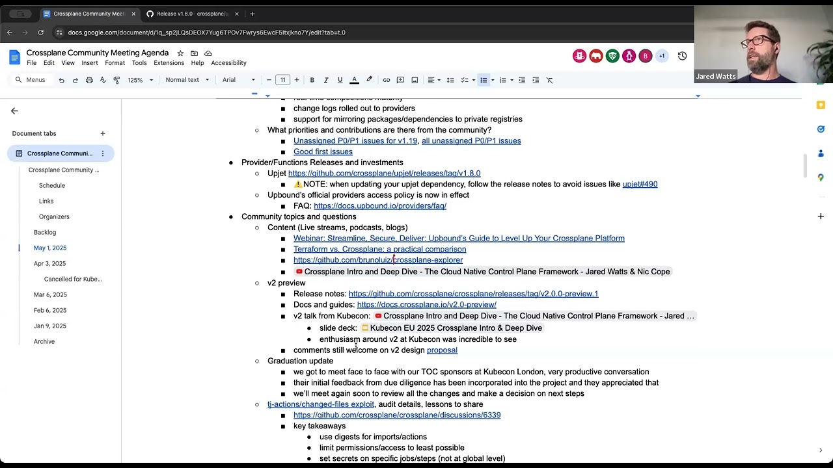Image resolution: width=833 pixels, height=468 pixels.
Task: Open a new Chrome tab
Action: point(253,14)
